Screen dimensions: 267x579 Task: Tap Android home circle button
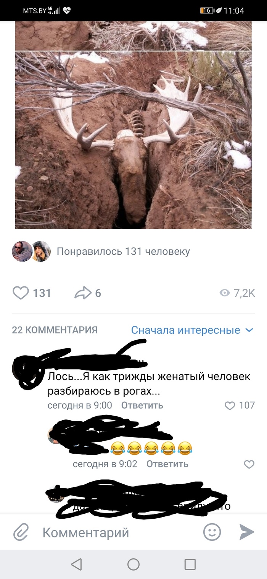[x=133, y=564]
